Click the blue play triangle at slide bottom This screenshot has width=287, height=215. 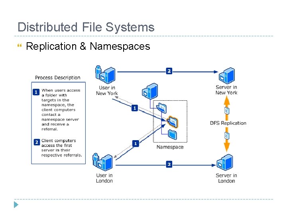[16, 205]
